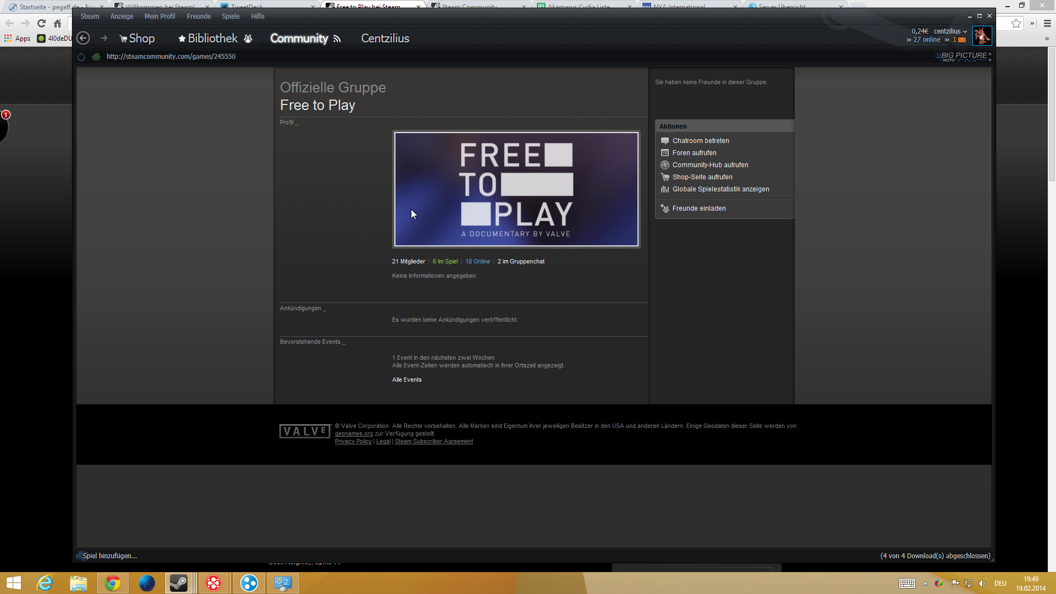Click the page reload icon beside URL

tap(81, 57)
